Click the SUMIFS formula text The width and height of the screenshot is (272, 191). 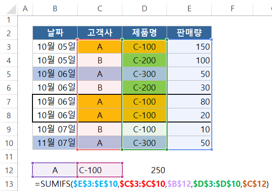(152, 184)
